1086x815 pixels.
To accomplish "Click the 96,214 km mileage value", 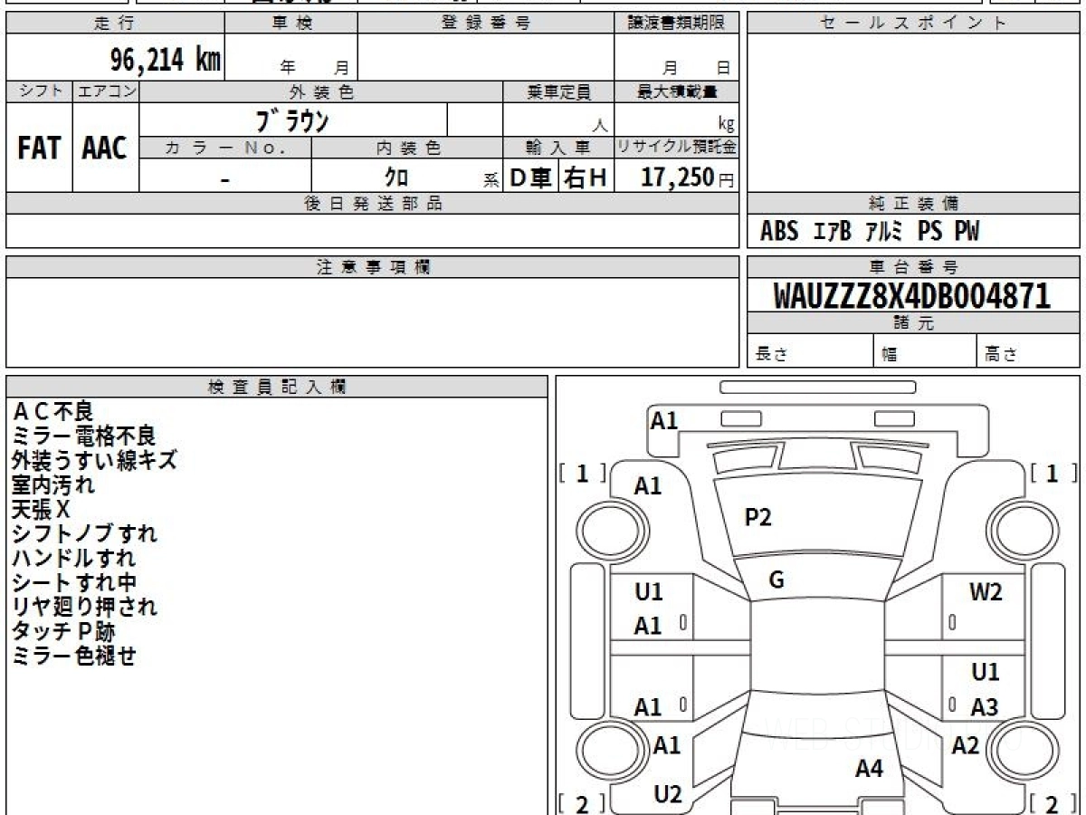I will [166, 60].
